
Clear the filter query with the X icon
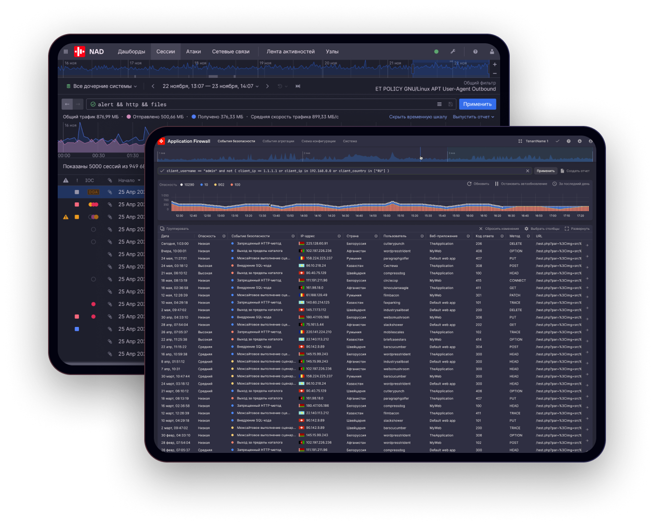point(528,171)
